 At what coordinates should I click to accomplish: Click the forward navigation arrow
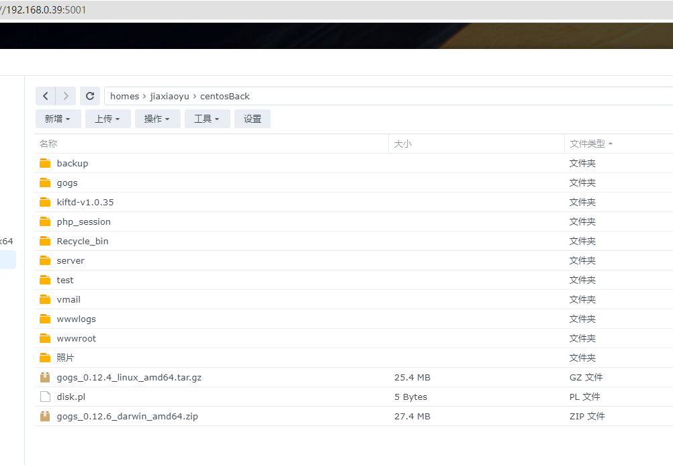[x=65, y=96]
